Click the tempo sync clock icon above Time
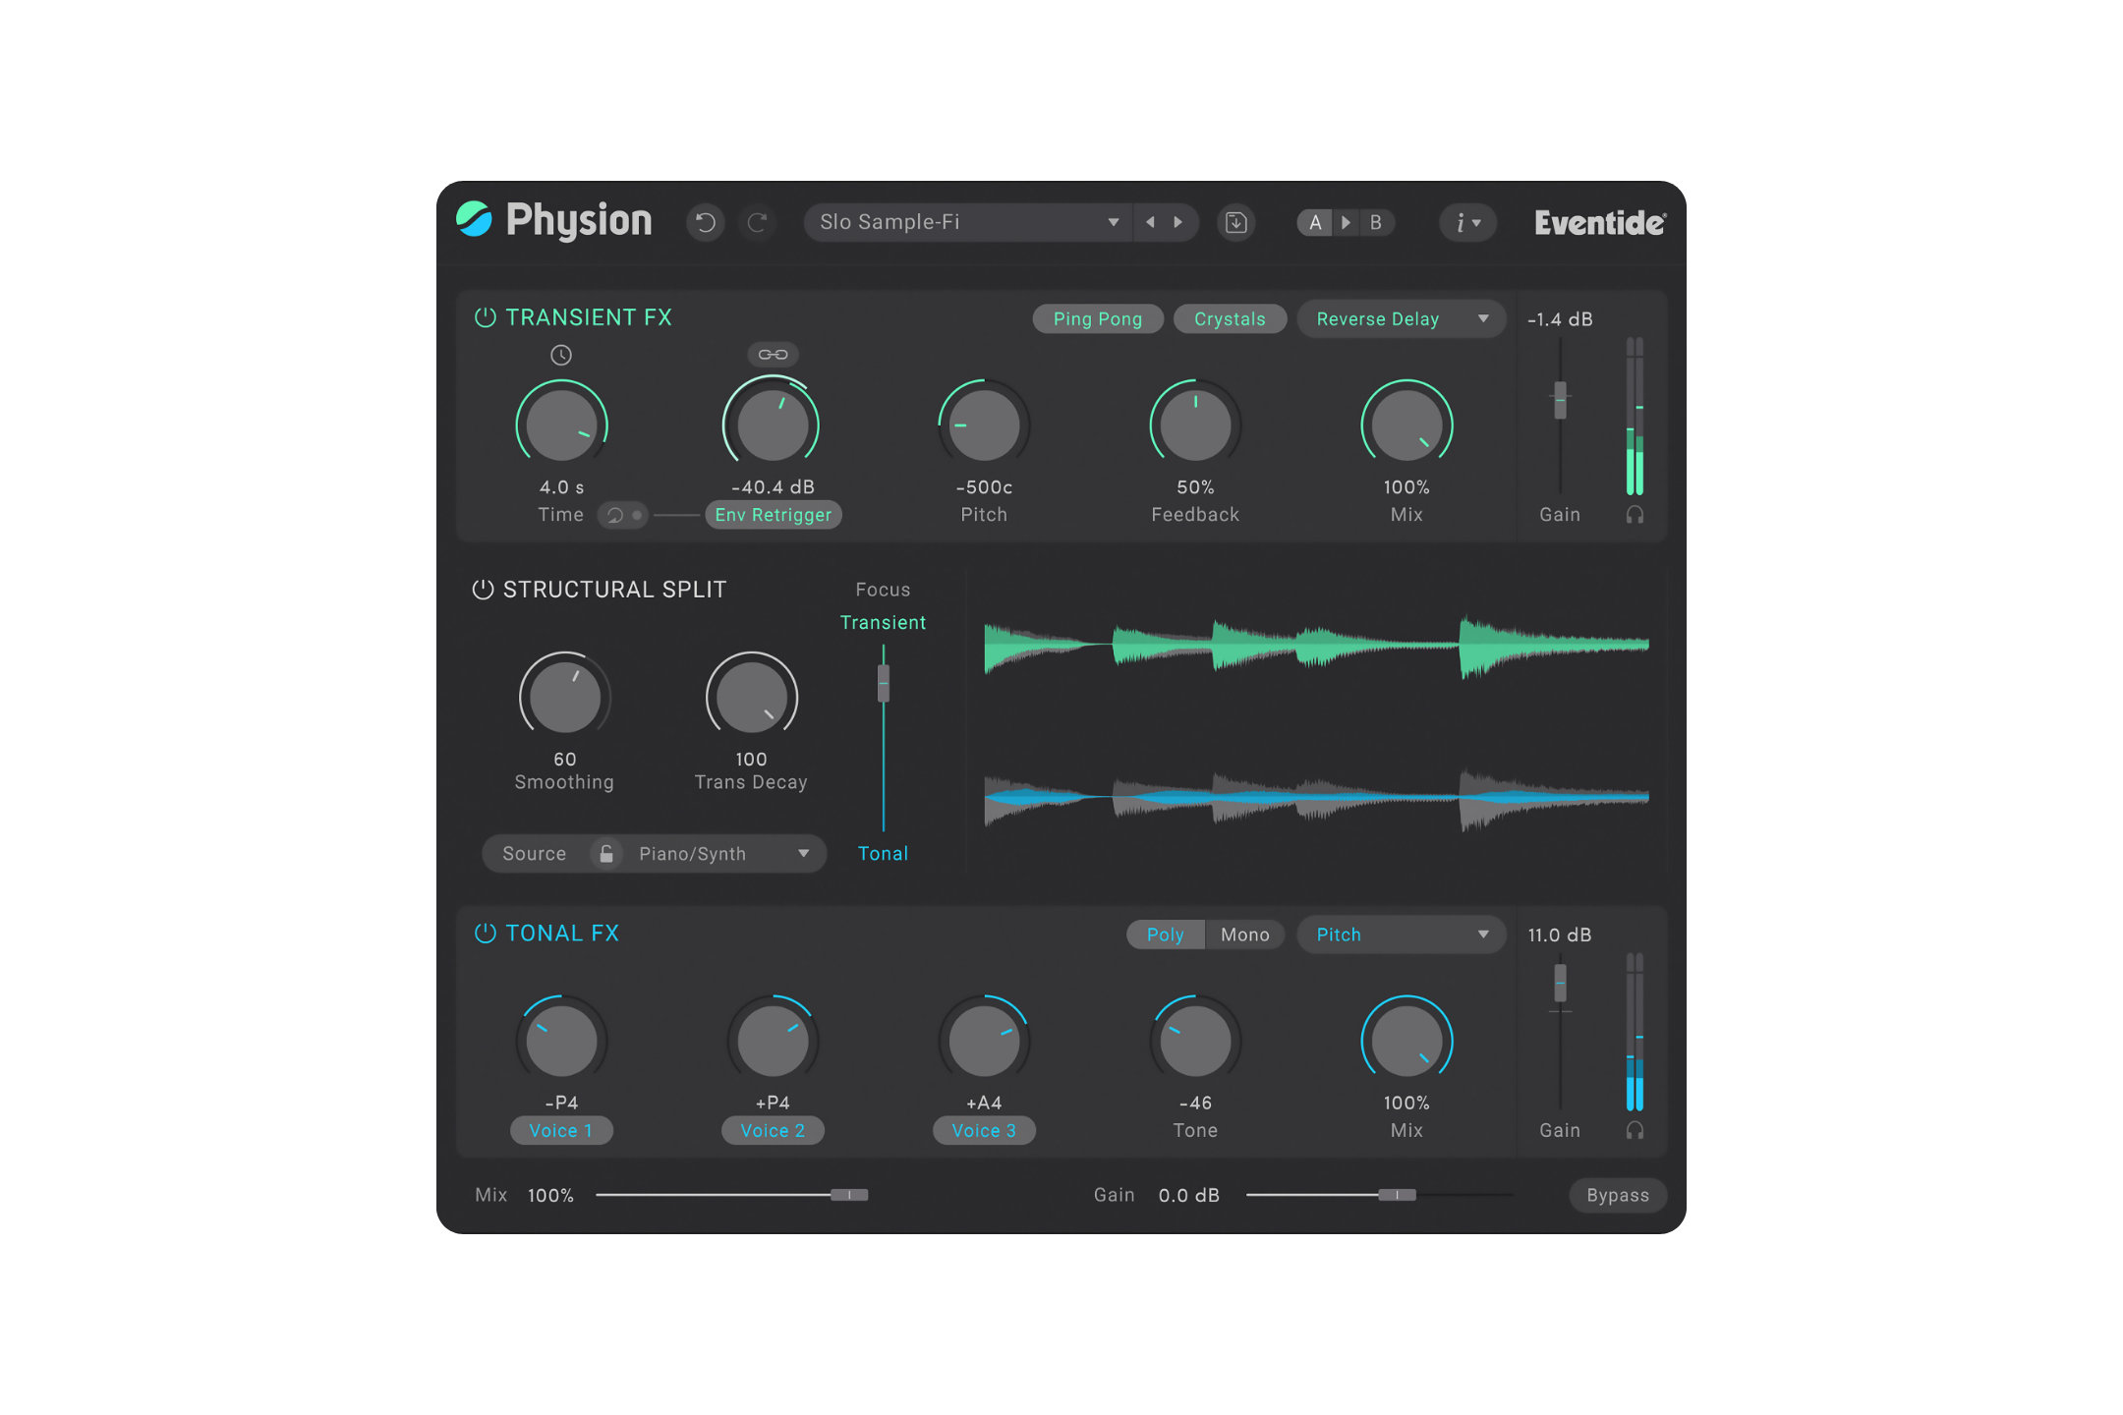The width and height of the screenshot is (2123, 1415). pyautogui.click(x=560, y=355)
